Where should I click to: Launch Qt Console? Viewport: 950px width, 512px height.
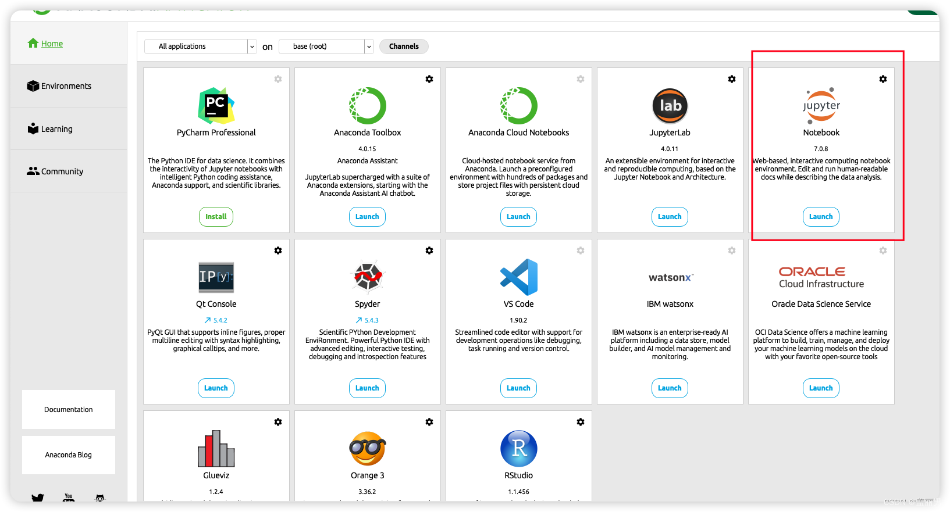coord(216,388)
